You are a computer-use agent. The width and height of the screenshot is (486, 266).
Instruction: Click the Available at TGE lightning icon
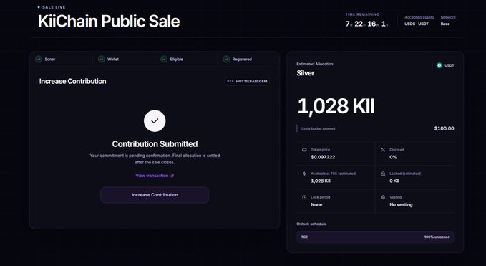click(x=304, y=174)
